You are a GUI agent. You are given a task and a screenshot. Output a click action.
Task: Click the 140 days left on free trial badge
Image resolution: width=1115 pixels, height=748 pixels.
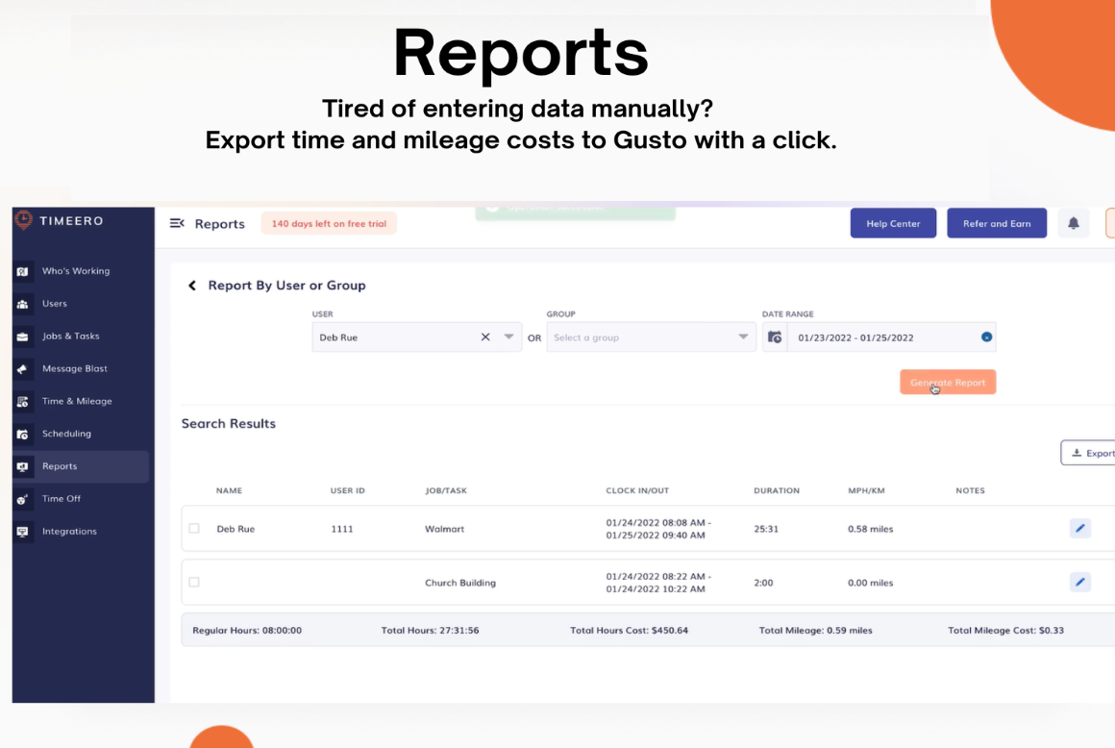[x=329, y=223]
